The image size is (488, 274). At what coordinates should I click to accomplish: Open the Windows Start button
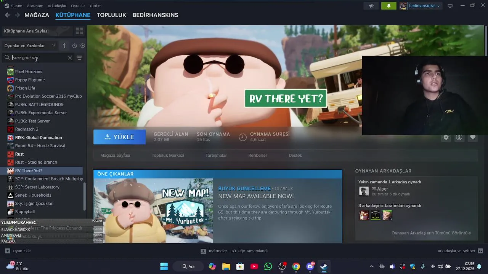164,266
